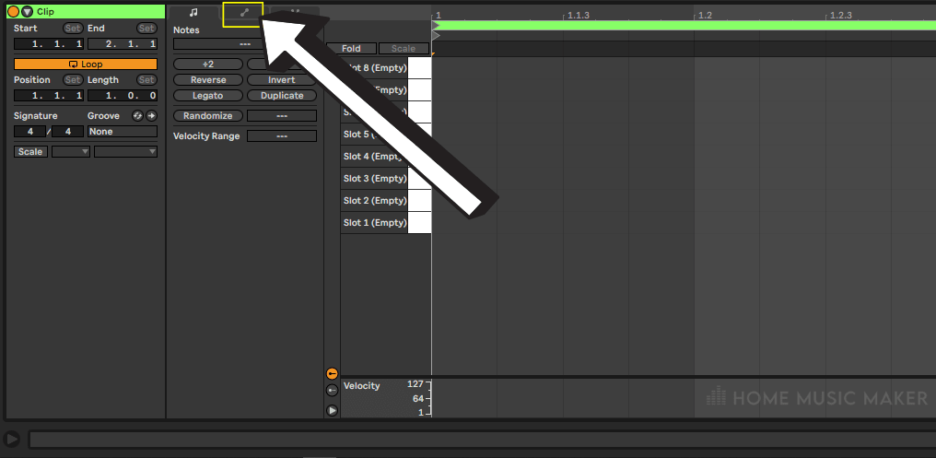
Task: Toggle the Scale button in Clip panel
Action: click(x=30, y=152)
